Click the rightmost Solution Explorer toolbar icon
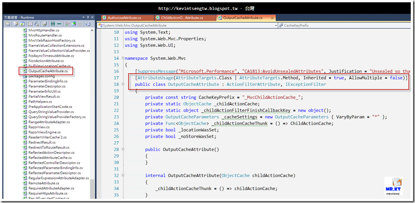 [88, 24]
